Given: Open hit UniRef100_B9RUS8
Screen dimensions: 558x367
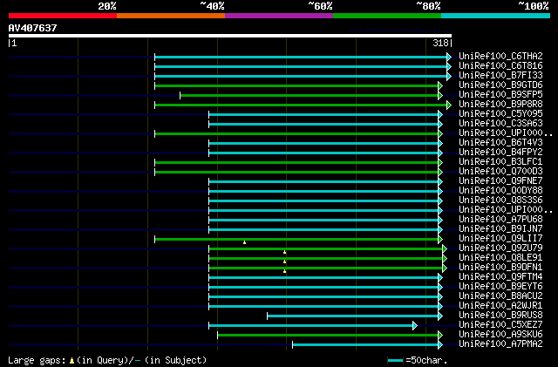Looking at the screenshot, I should click(500, 316).
